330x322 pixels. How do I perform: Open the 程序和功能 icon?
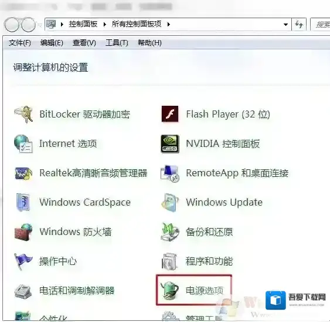170,261
